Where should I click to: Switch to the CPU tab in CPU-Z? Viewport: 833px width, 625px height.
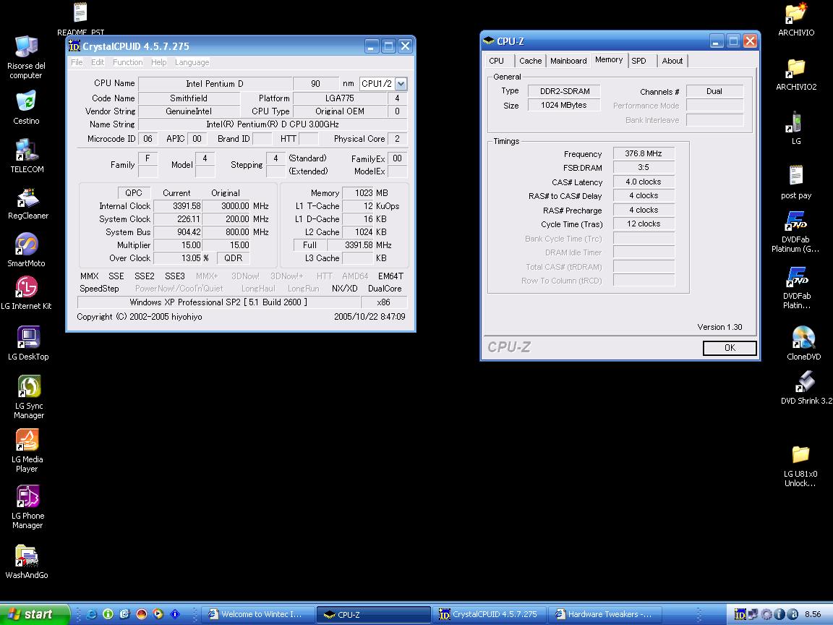point(496,61)
